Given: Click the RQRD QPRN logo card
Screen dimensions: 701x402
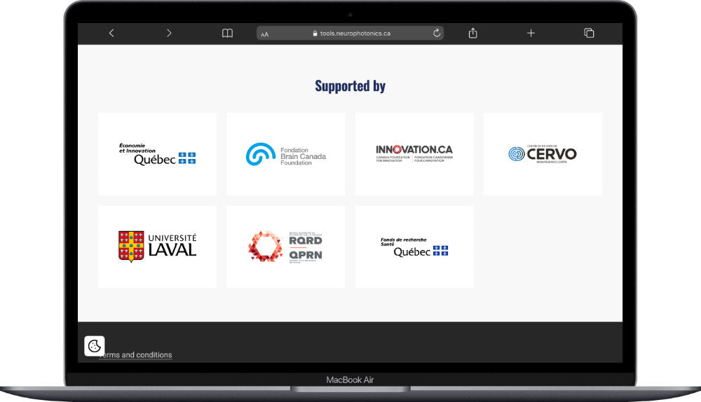Looking at the screenshot, I should (285, 247).
